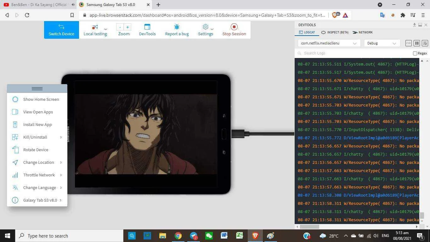The image size is (430, 242).
Task: Open Telegram from the taskbar
Action: tap(194, 236)
